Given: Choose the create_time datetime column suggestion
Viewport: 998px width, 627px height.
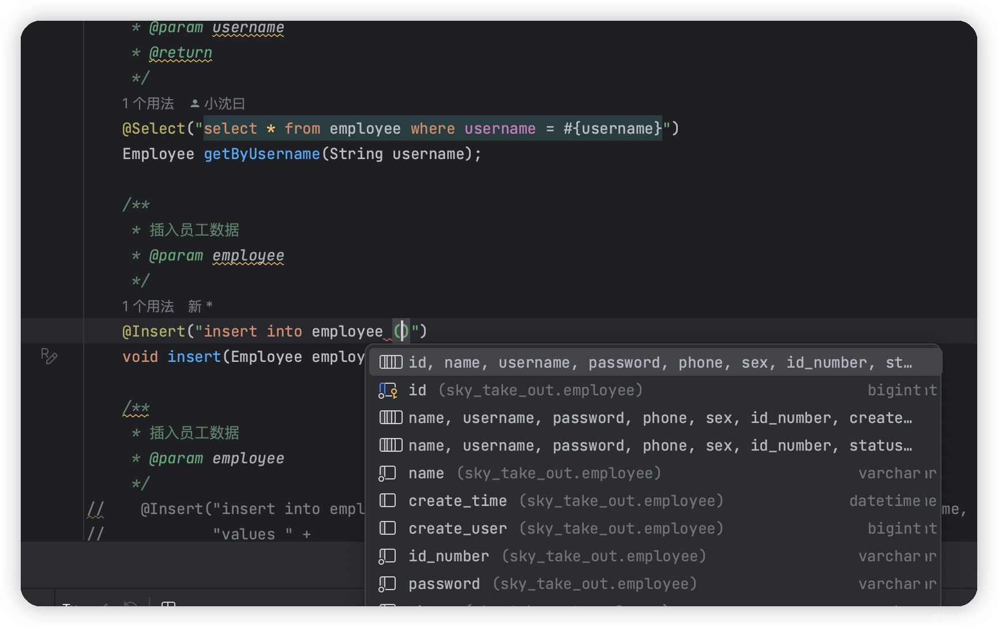Looking at the screenshot, I should pos(655,501).
